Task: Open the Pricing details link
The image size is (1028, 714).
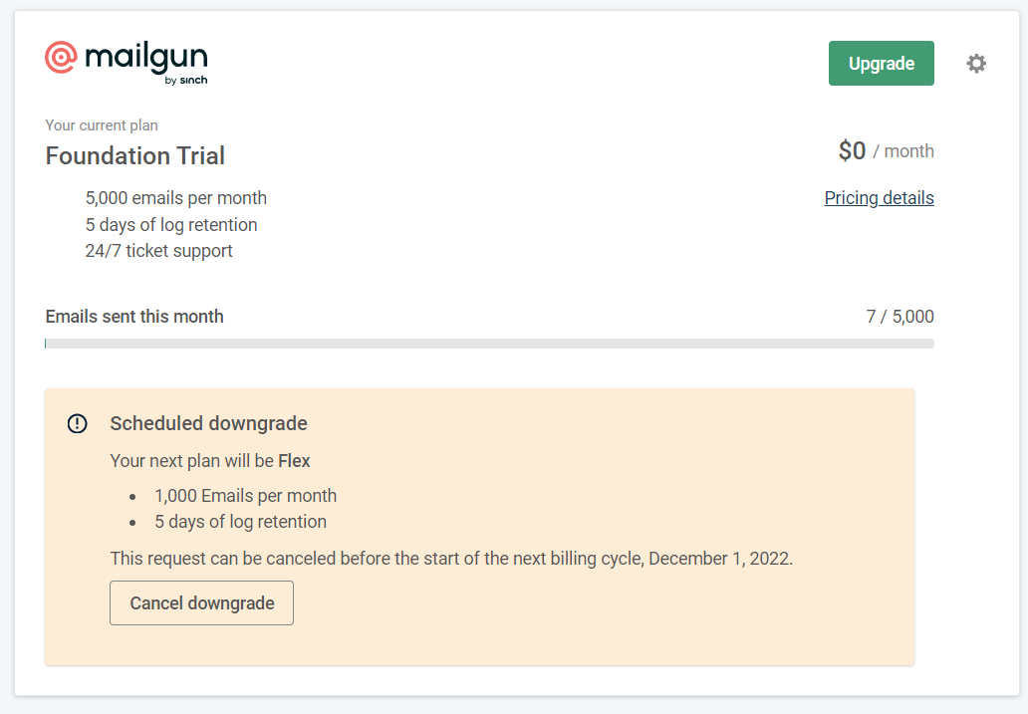Action: pos(879,198)
